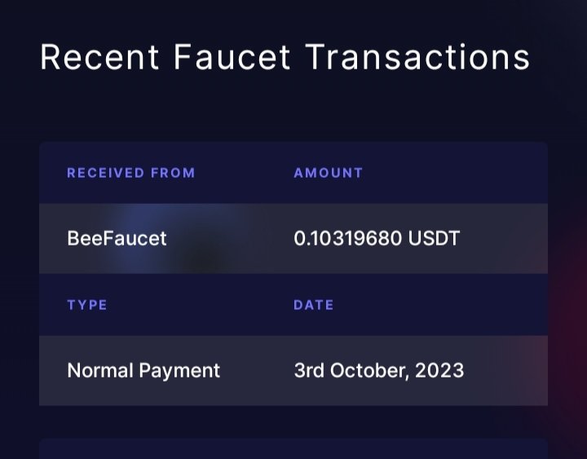Screen dimensions: 587x459
Task: Select the USDT currency text
Action: coord(434,238)
